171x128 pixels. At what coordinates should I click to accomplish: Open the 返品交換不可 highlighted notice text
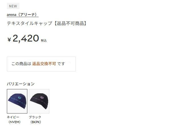[x=44, y=64]
